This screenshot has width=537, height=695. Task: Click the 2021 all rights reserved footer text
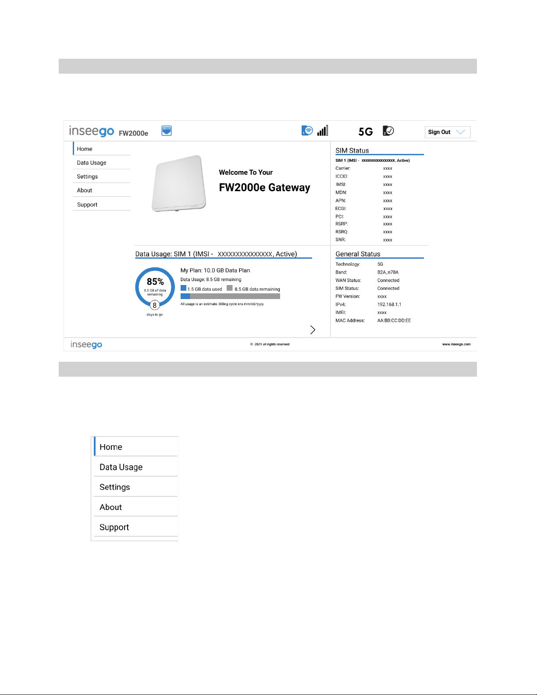(x=270, y=344)
